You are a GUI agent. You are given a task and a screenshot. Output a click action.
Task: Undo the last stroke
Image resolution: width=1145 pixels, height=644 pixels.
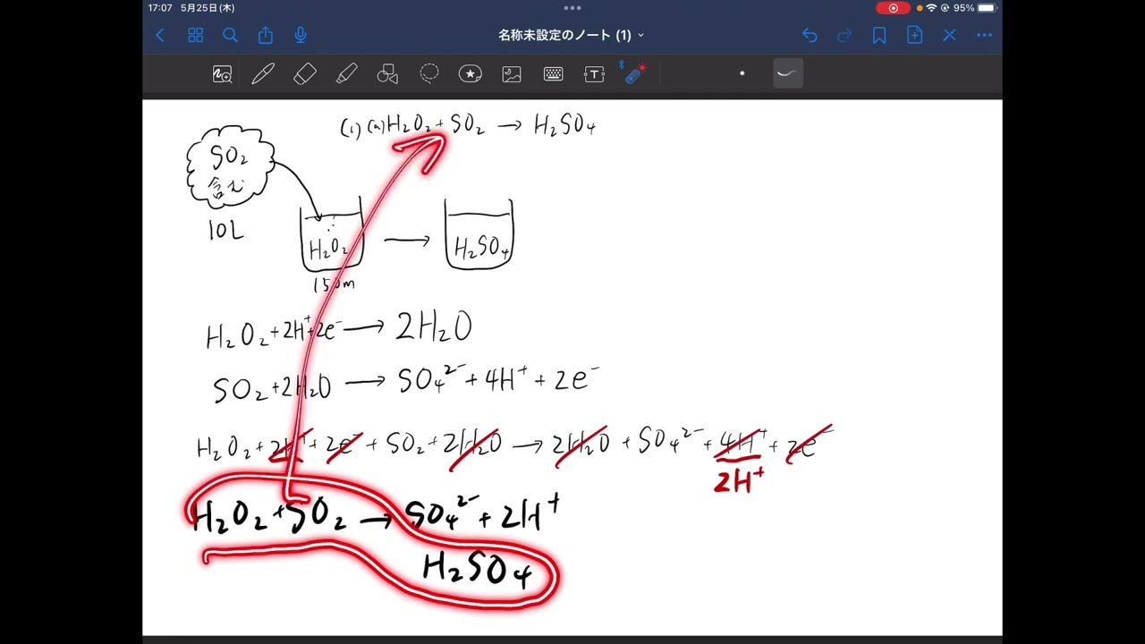tap(810, 36)
